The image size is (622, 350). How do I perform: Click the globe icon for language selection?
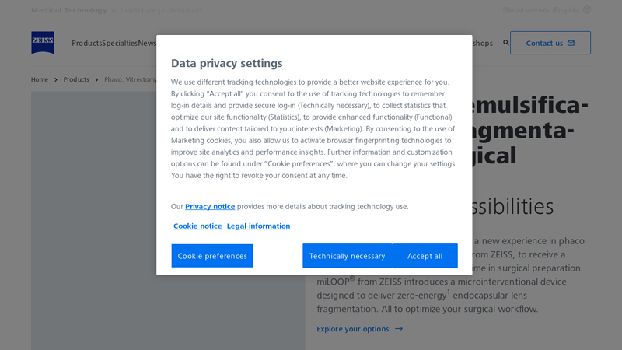[587, 10]
